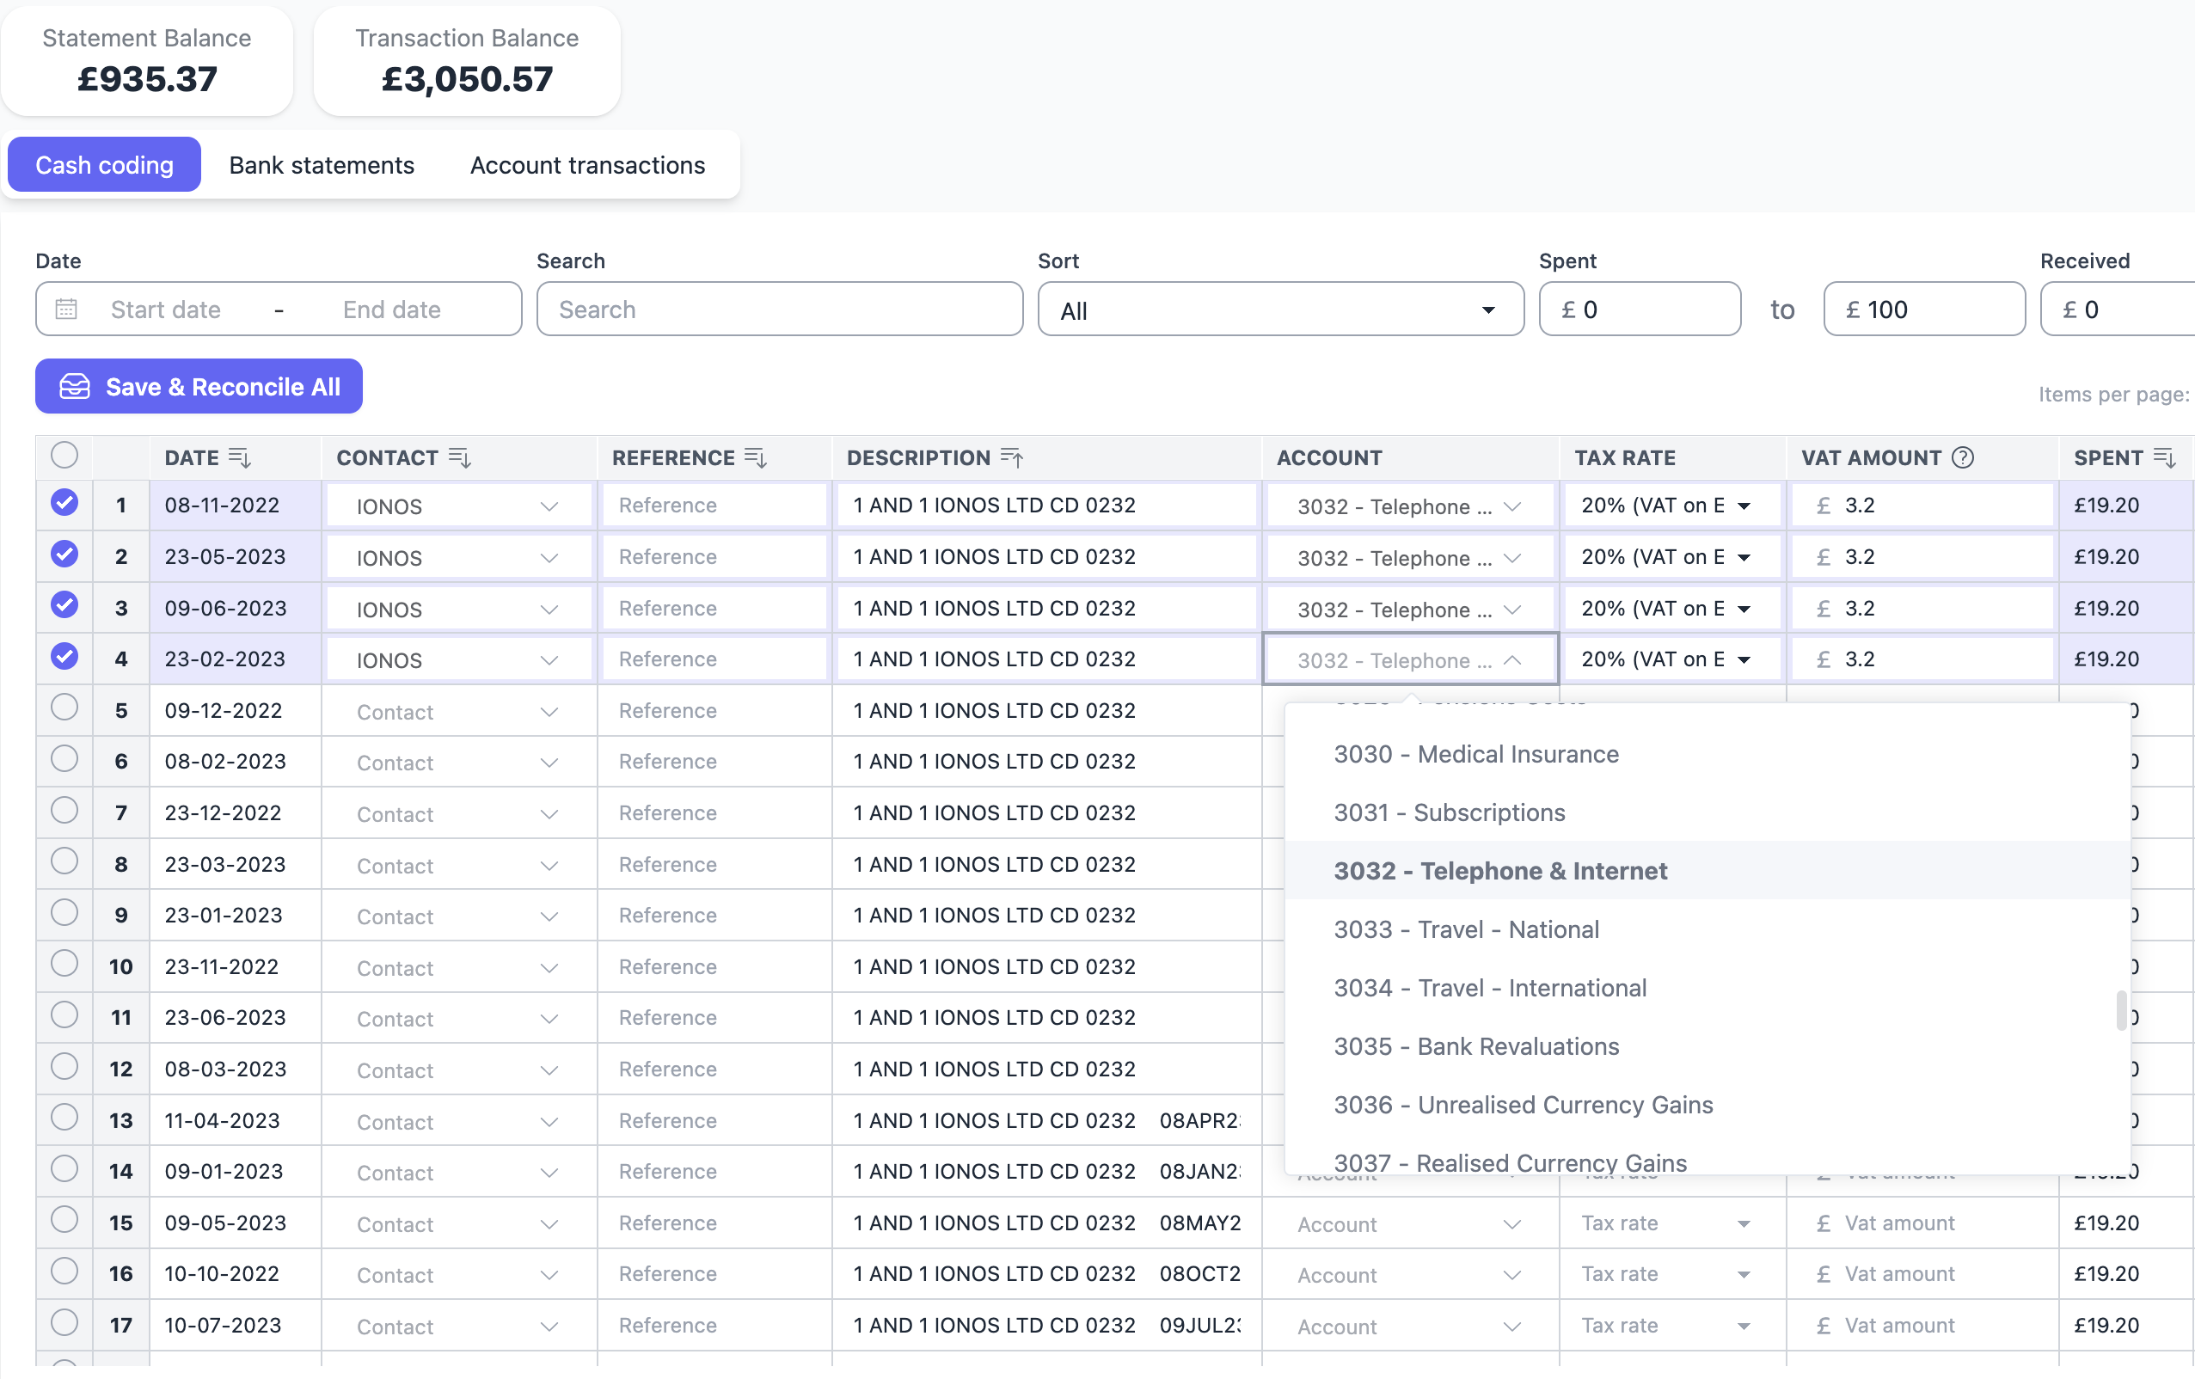The height and width of the screenshot is (1379, 2195).
Task: Uncheck row 3 dated 09-06-2023
Action: (x=64, y=604)
